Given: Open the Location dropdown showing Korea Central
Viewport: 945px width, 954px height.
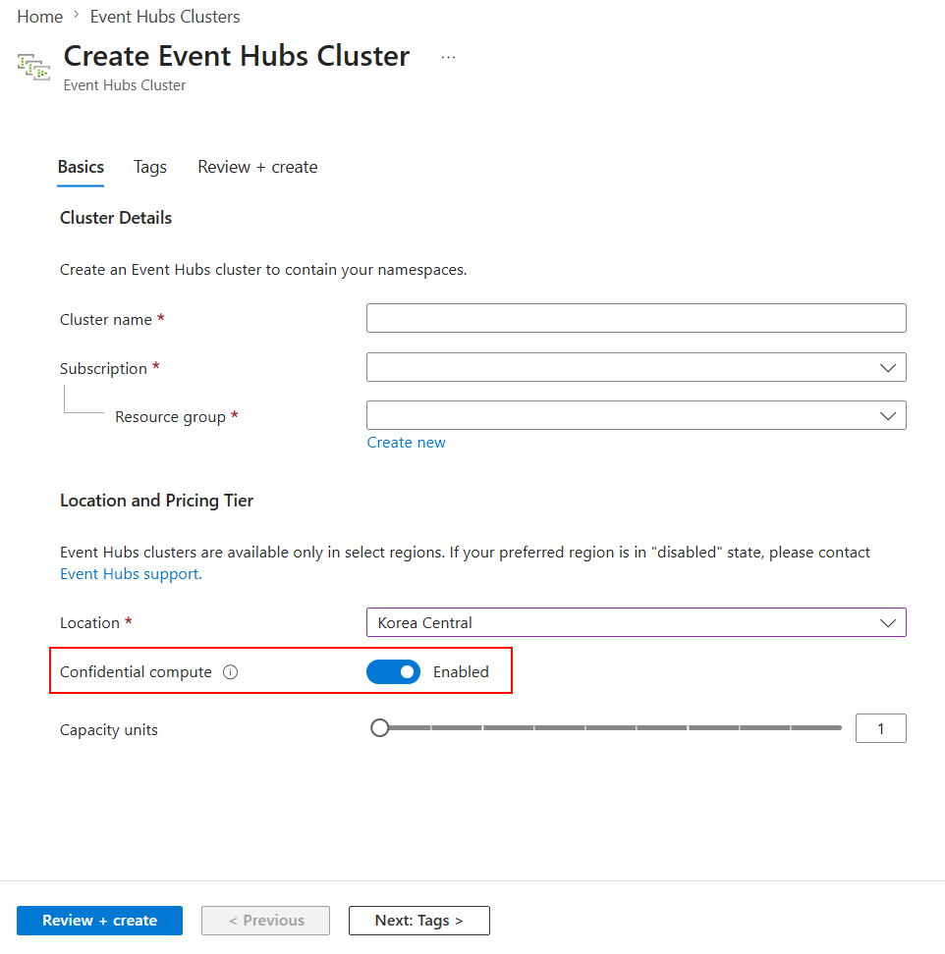Looking at the screenshot, I should point(637,622).
